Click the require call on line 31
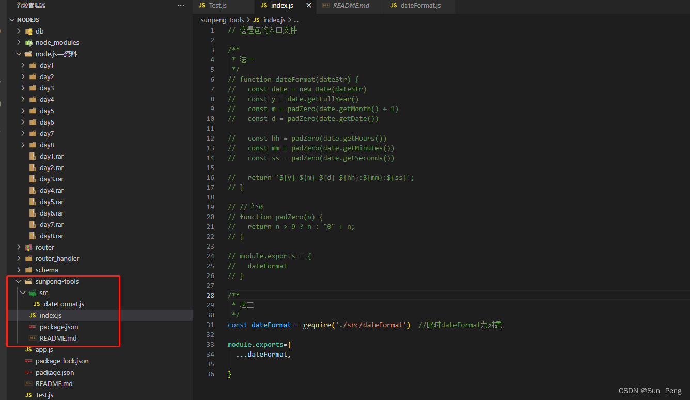Screen dimensions: 690x400 317,325
